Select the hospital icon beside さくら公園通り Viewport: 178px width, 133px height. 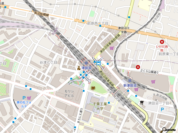pos(138,67)
